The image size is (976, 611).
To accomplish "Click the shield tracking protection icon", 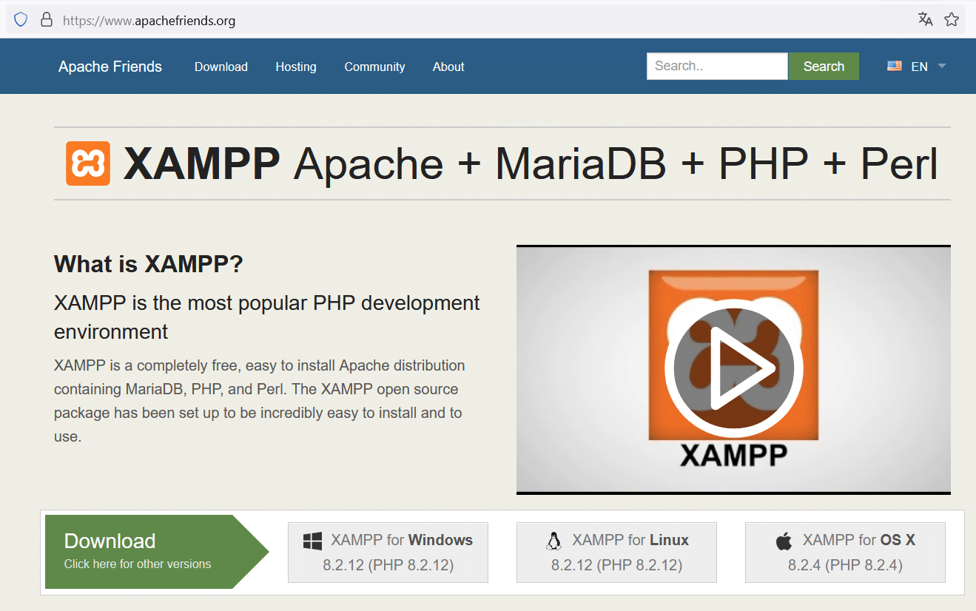I will (x=21, y=20).
